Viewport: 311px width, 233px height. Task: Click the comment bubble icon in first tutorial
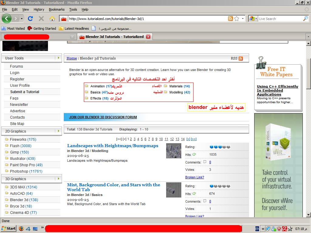[205, 162]
